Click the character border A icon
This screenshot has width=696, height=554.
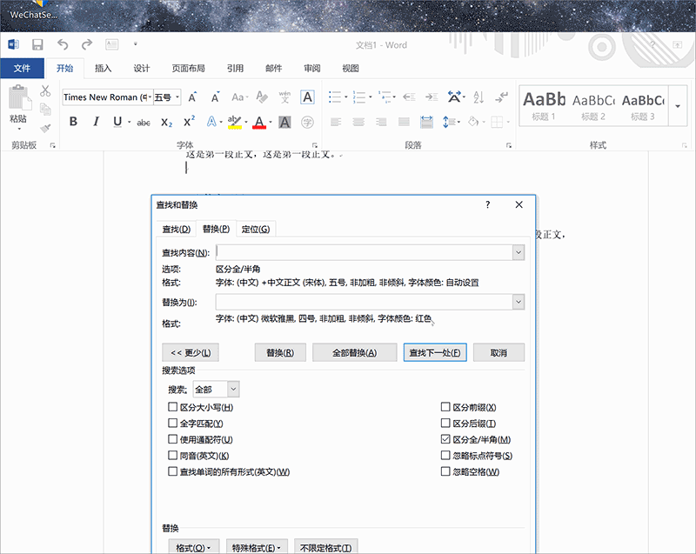click(308, 97)
